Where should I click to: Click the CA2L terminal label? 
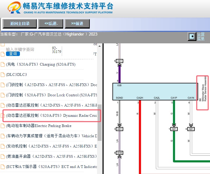(x=157, y=98)
